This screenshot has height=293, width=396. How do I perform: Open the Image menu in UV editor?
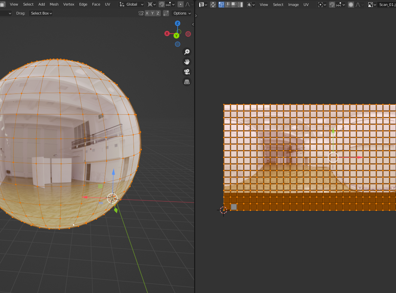click(293, 5)
